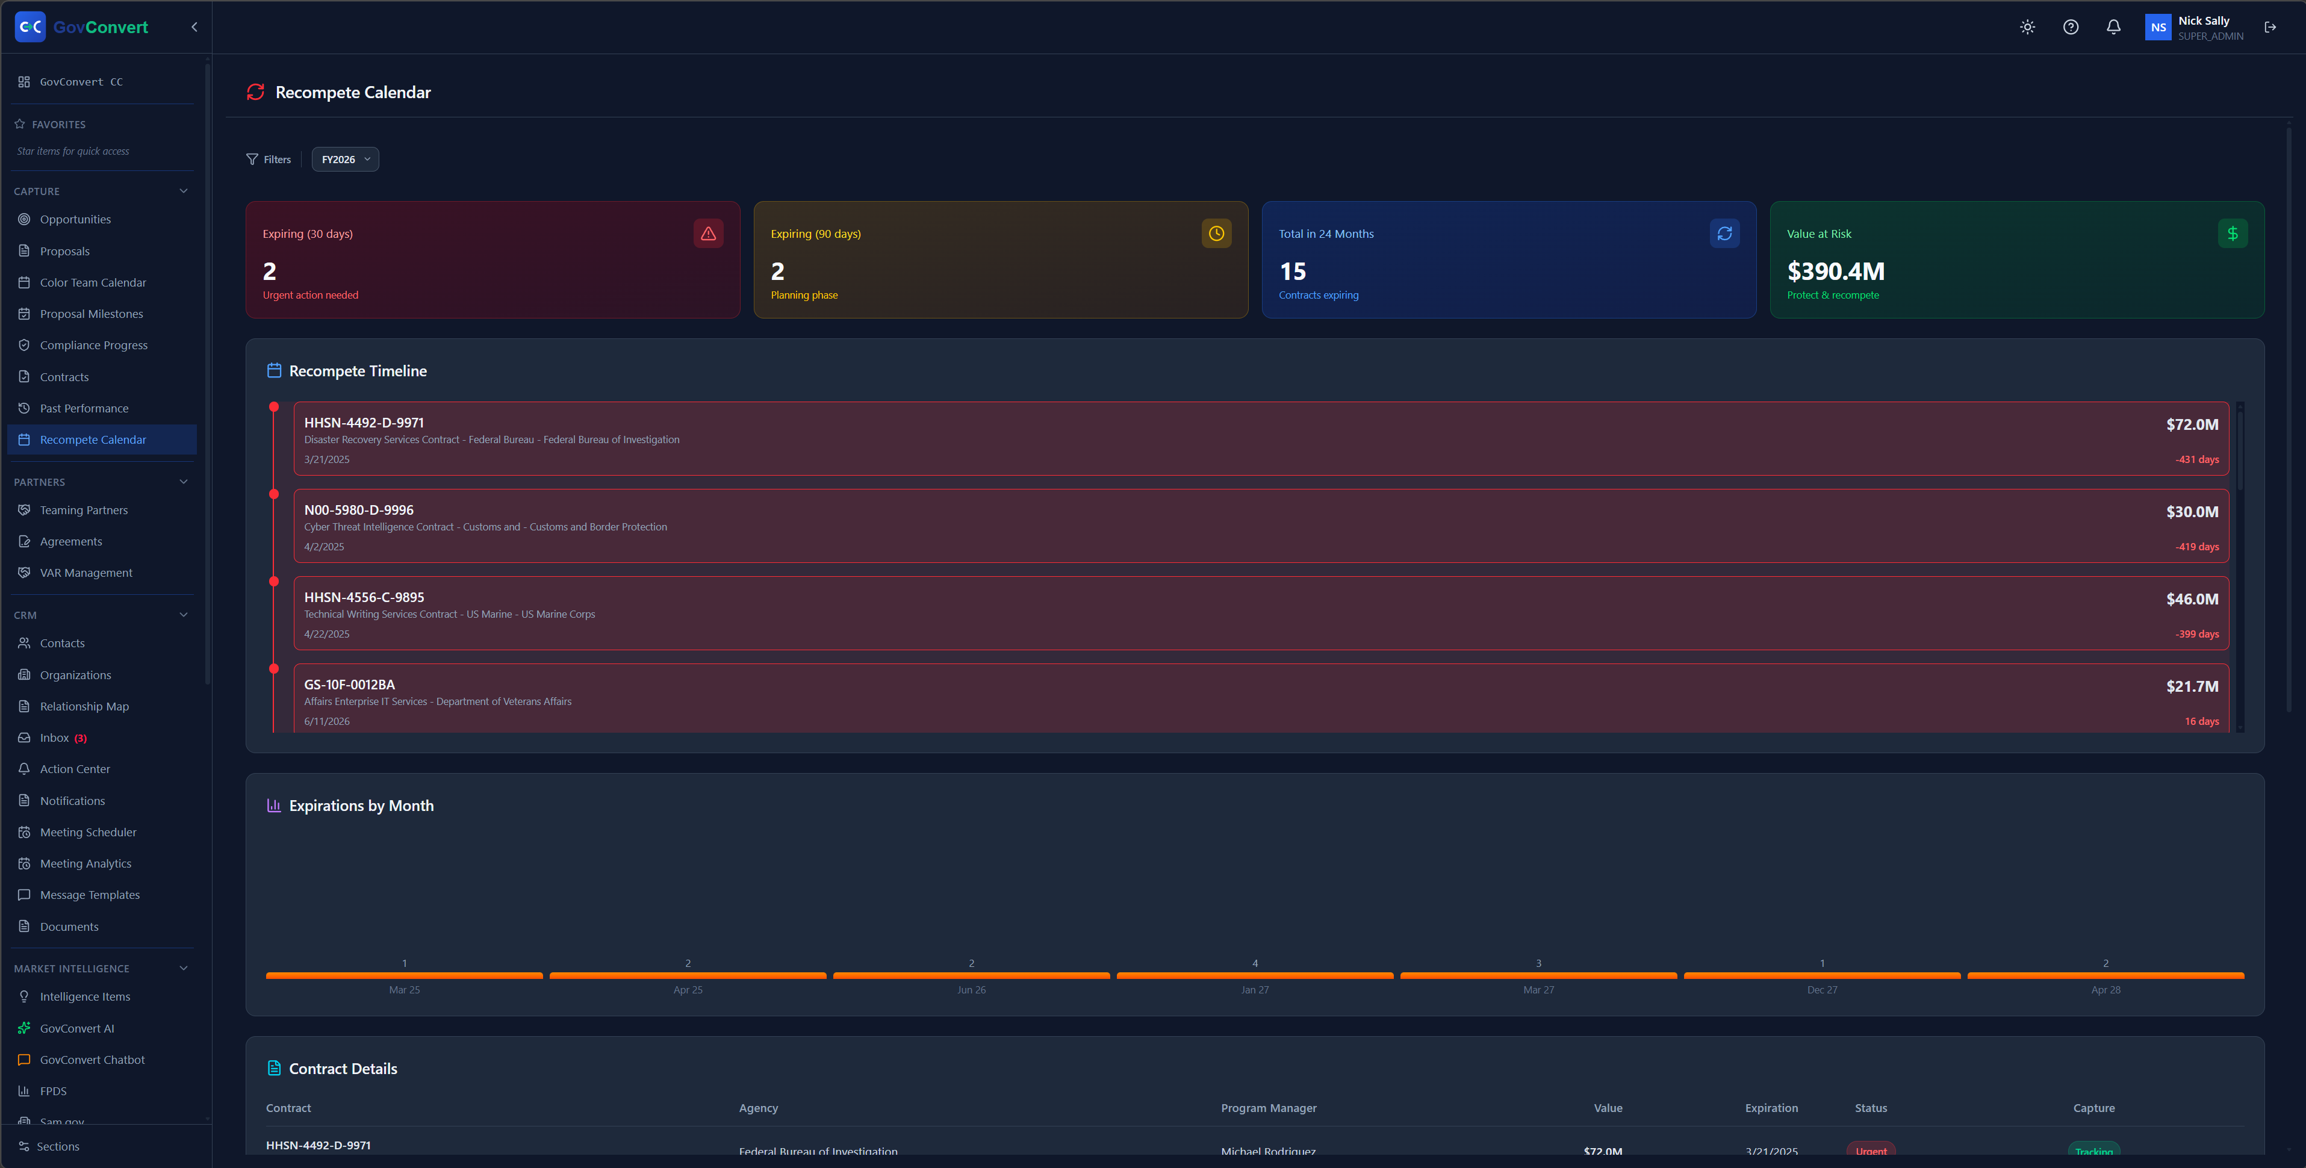This screenshot has height=1168, width=2306.
Task: Click the Recompete Calendar page title
Action: pos(353,92)
